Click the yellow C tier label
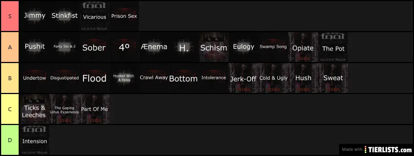Viewport: 414px width, 156px height. pyautogui.click(x=10, y=109)
